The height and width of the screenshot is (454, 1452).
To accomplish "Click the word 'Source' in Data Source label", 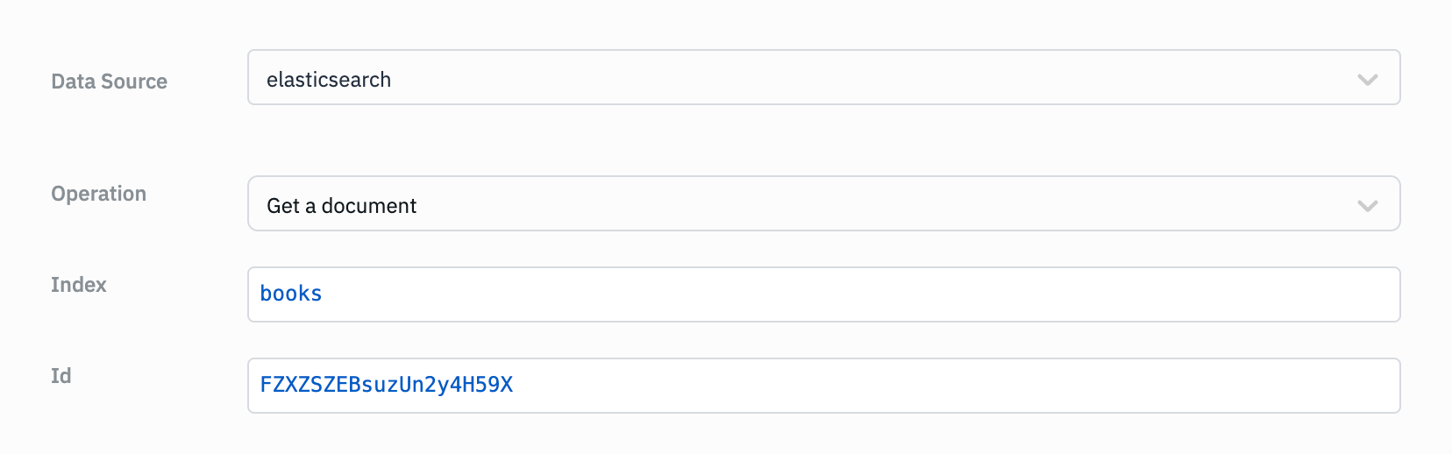I will pos(133,82).
